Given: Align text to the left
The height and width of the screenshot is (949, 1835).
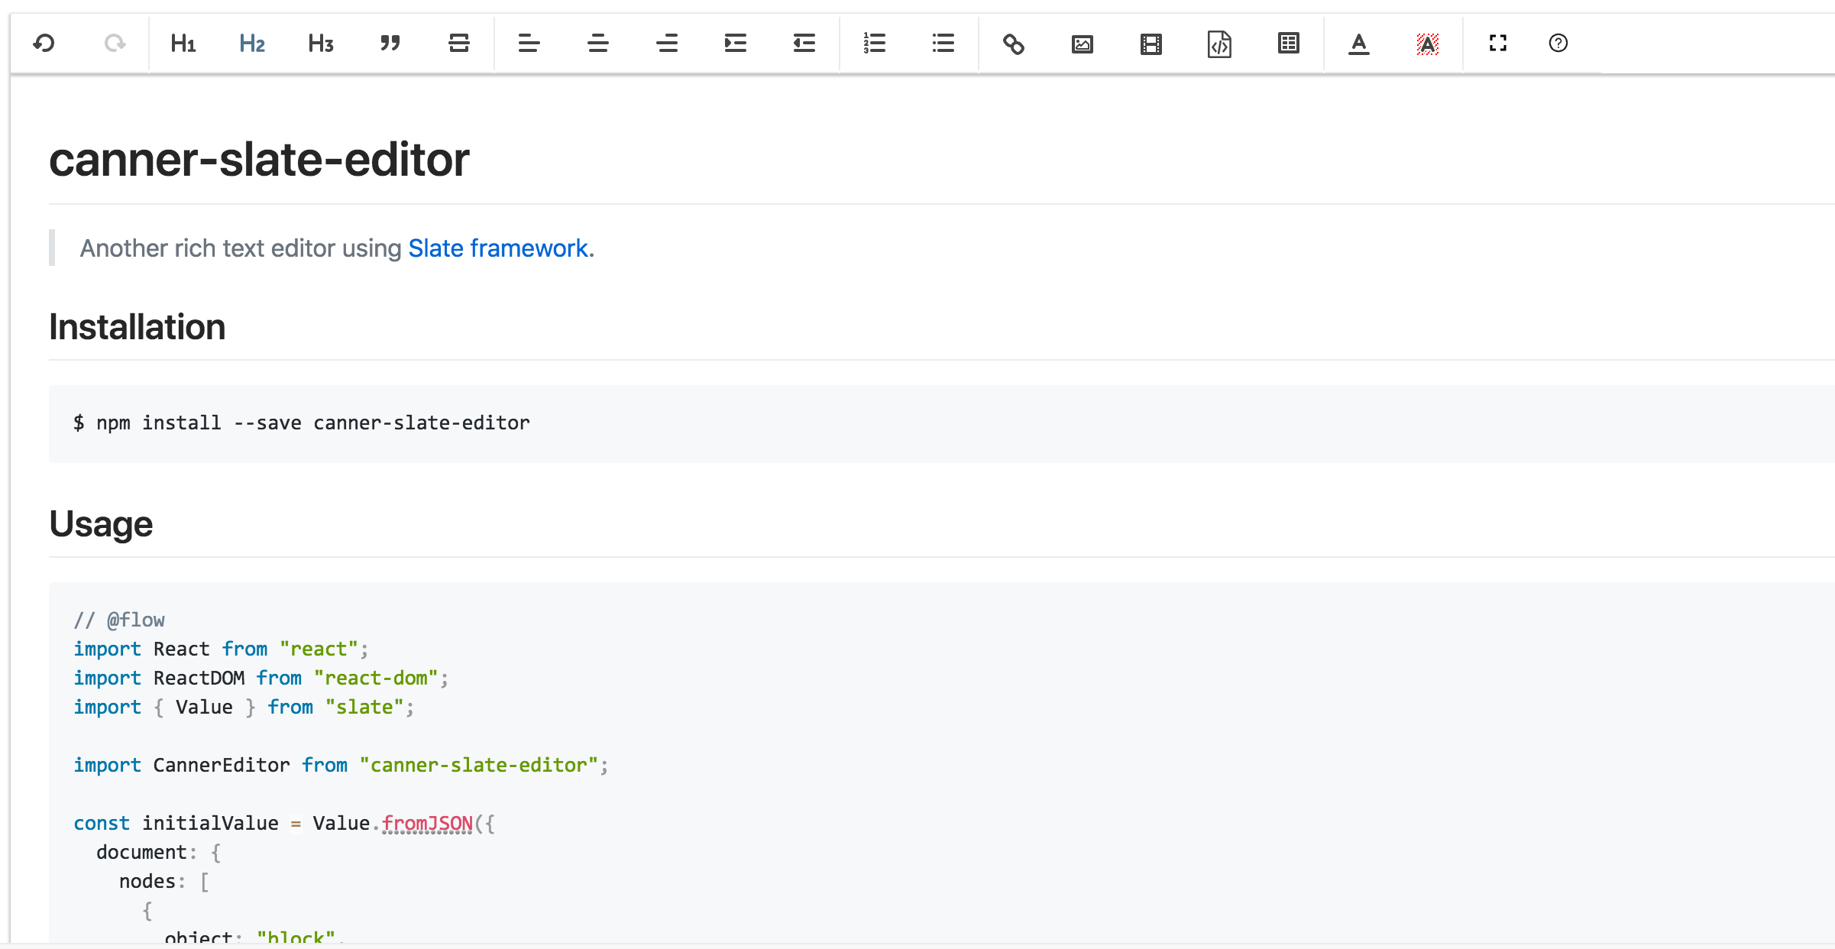Looking at the screenshot, I should pos(529,44).
